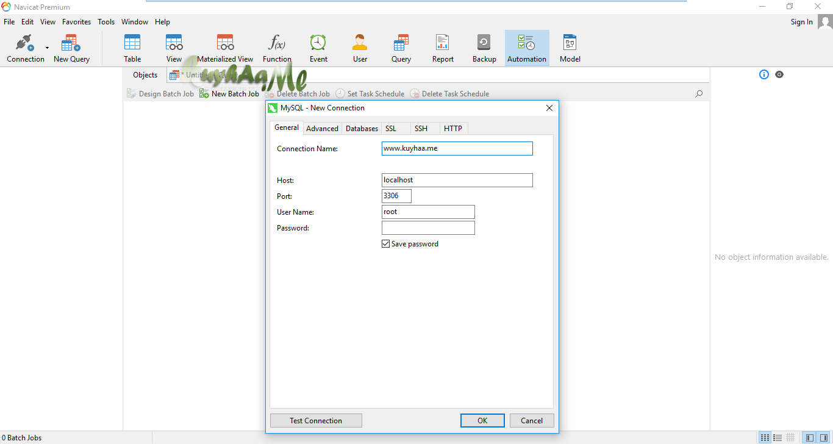833x444 pixels.
Task: Open the View menu
Action: tap(48, 22)
